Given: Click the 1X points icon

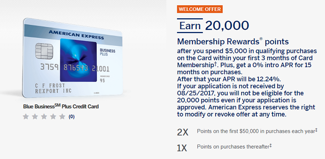Looking at the screenshot, I should [182, 148].
